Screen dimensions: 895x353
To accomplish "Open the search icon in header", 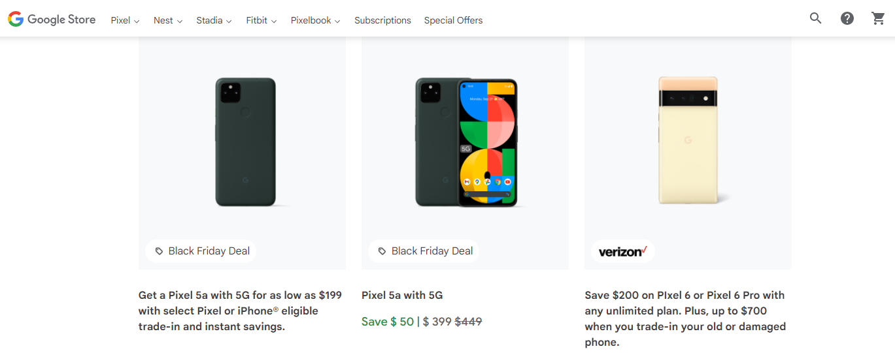I will [815, 18].
